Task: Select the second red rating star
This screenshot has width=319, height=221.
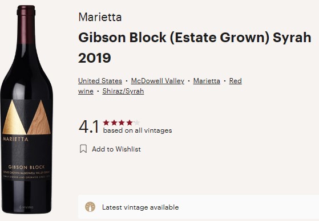Action: click(x=114, y=122)
